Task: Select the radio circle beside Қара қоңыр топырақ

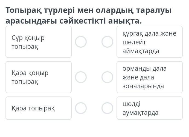Action: [x=81, y=77]
